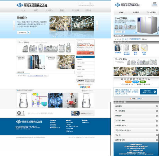Click the desktop header diamond S logo
This screenshot has height=156, width=159.
(x=20, y=5)
